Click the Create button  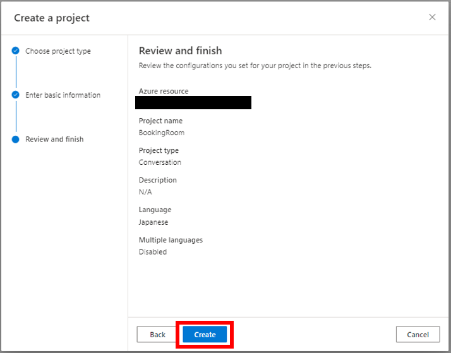(205, 334)
